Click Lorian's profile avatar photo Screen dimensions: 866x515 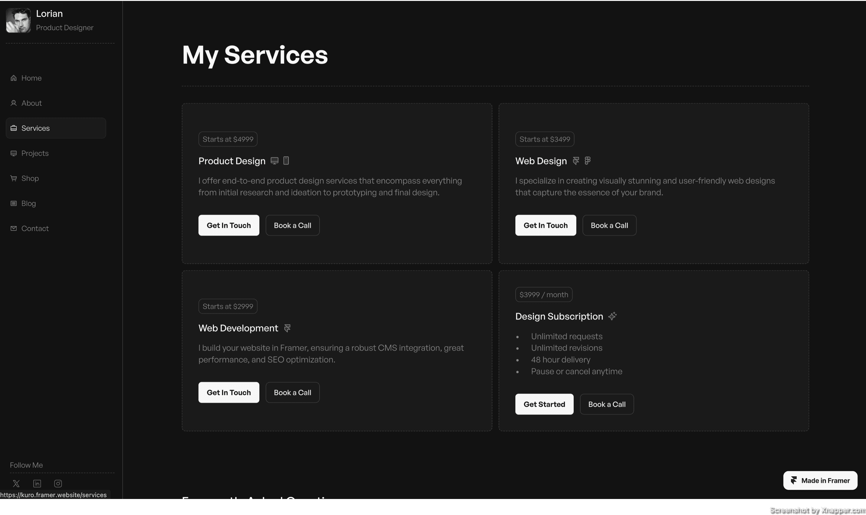coord(18,21)
